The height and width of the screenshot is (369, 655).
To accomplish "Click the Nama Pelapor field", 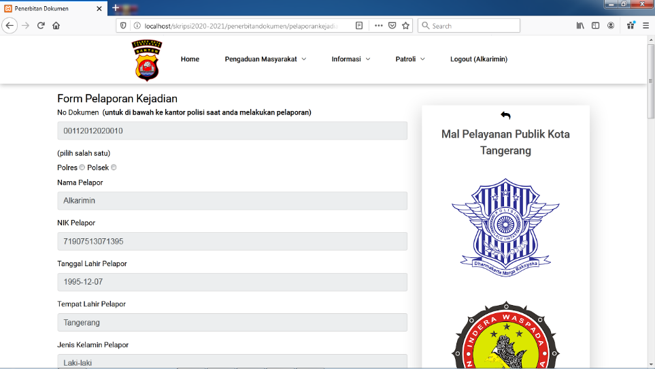I will click(232, 201).
